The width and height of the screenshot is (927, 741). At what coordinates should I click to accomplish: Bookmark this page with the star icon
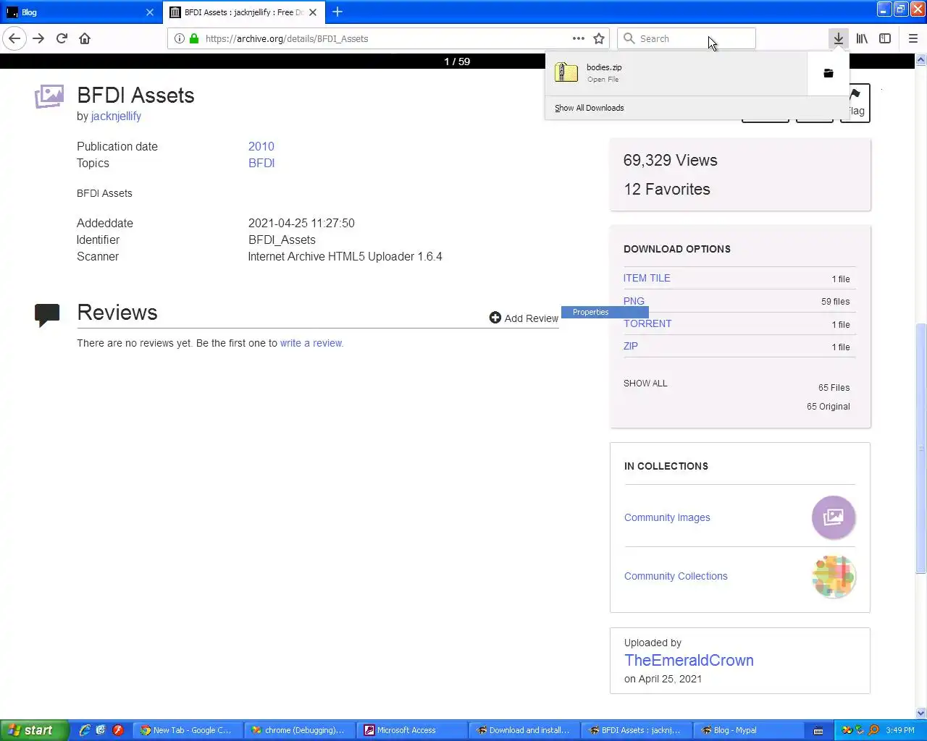pyautogui.click(x=599, y=38)
